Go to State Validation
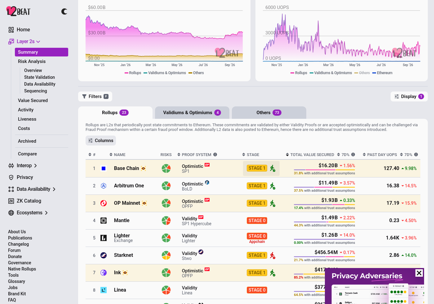The height and width of the screenshot is (304, 434). pos(39,77)
